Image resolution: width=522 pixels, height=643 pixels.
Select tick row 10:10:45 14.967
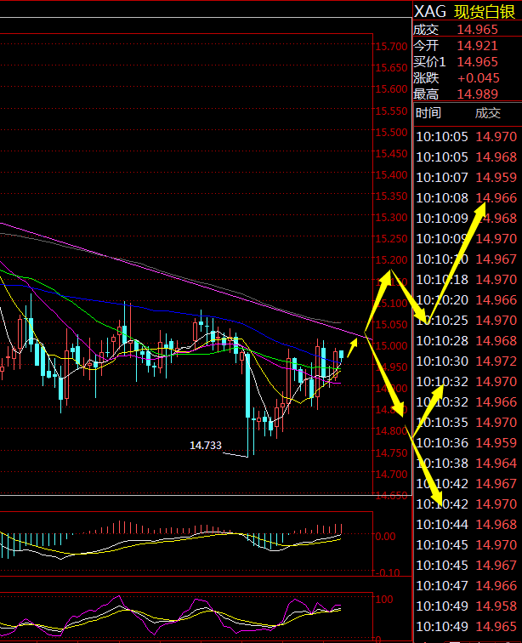click(467, 566)
